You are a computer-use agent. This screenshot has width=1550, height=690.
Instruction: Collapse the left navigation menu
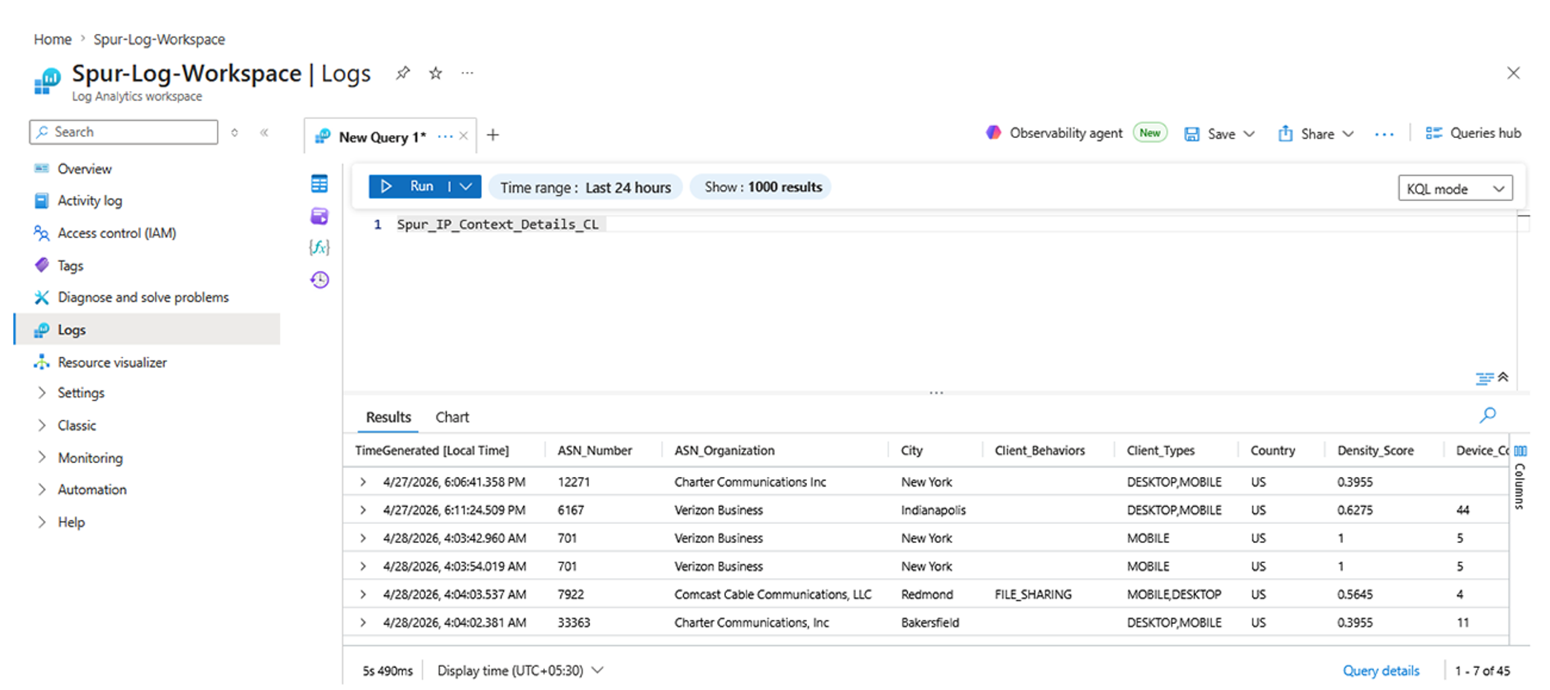pos(264,132)
